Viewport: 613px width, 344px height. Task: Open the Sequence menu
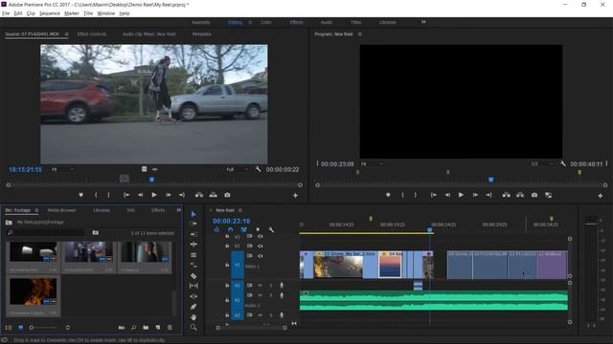click(x=50, y=13)
